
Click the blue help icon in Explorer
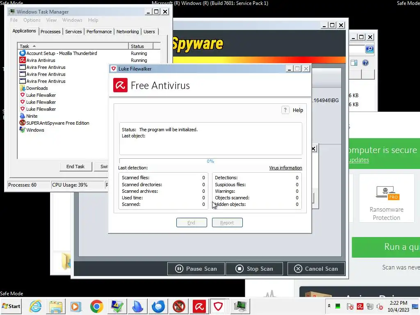365,63
